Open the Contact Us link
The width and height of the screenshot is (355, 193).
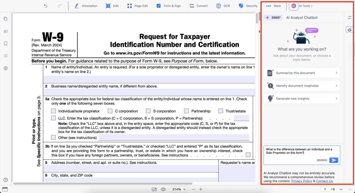(x=324, y=181)
